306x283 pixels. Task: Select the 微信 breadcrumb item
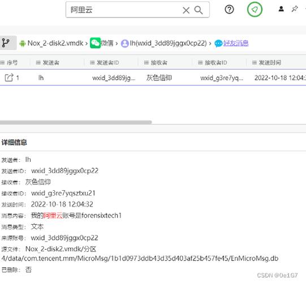107,43
